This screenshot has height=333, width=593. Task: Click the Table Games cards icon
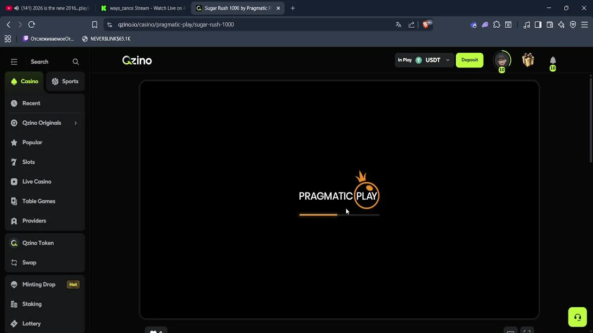tap(14, 201)
